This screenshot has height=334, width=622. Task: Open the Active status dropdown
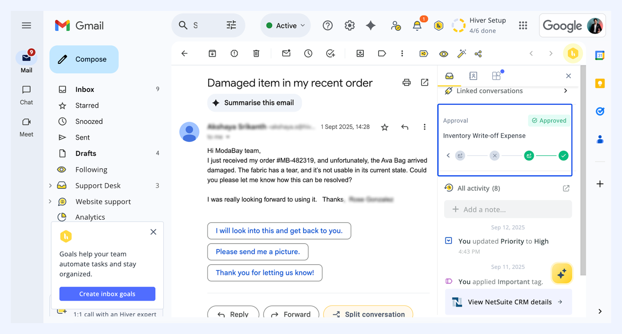click(x=285, y=26)
